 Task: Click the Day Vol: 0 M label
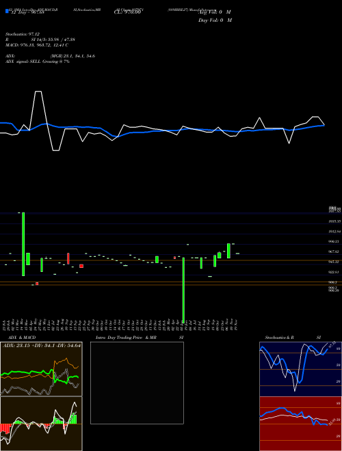(x=215, y=20)
